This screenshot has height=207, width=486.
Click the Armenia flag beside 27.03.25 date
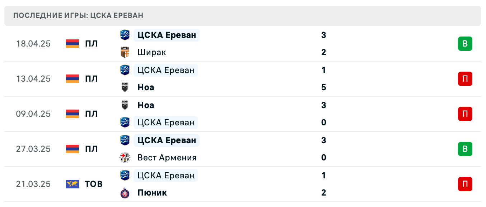73,149
